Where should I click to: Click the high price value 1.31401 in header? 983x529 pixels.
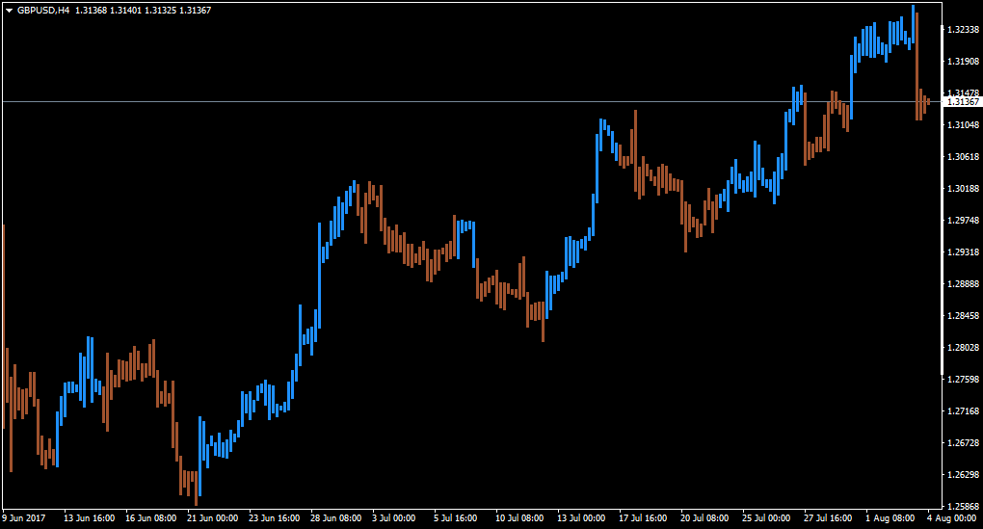click(x=125, y=10)
